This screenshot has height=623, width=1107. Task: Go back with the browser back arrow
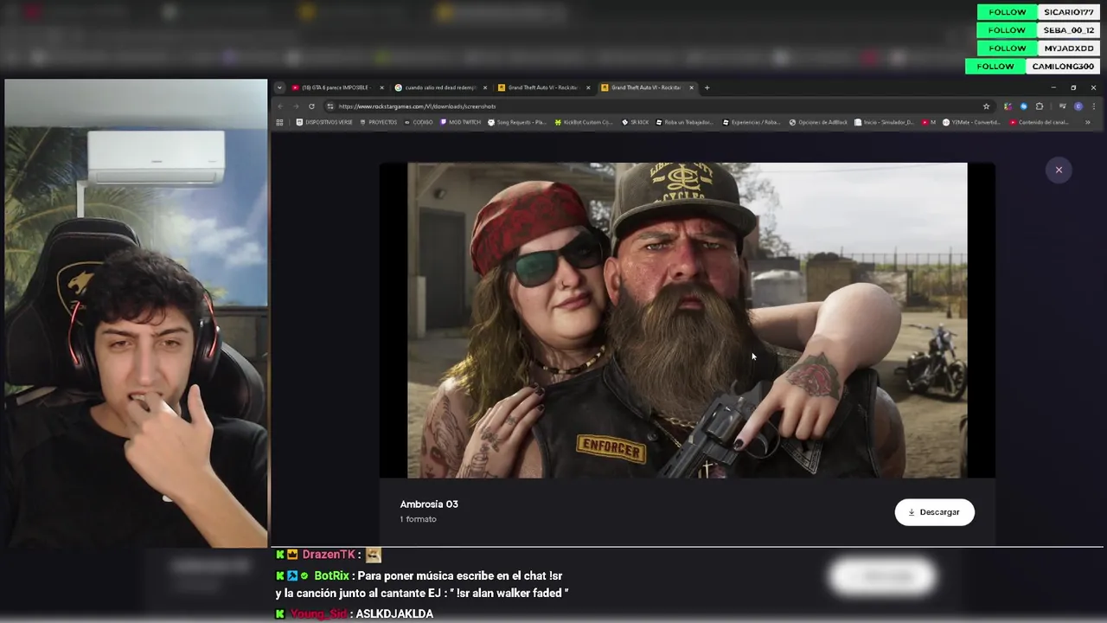(280, 106)
